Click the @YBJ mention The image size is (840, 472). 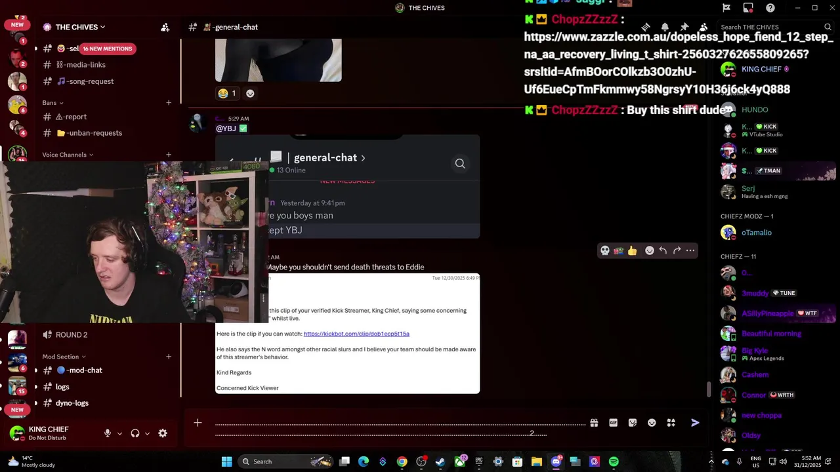pyautogui.click(x=226, y=128)
